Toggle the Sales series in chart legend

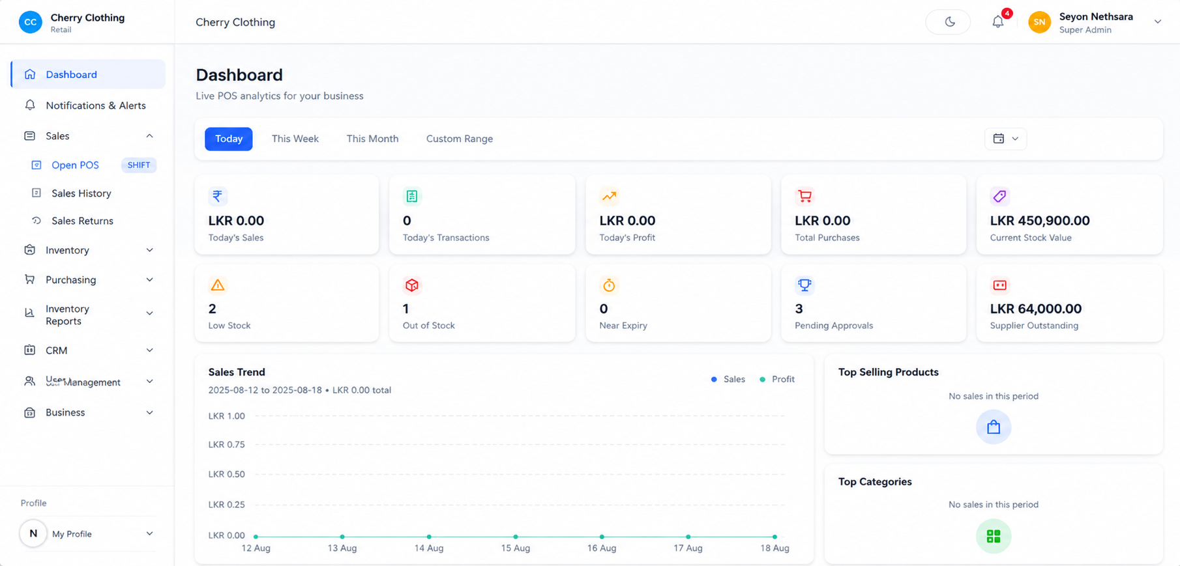click(x=728, y=379)
